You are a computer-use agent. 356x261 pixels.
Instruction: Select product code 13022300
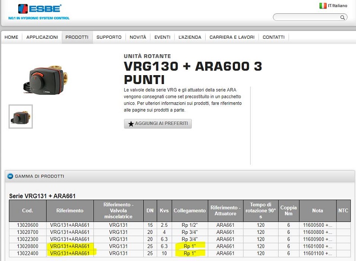point(28,239)
